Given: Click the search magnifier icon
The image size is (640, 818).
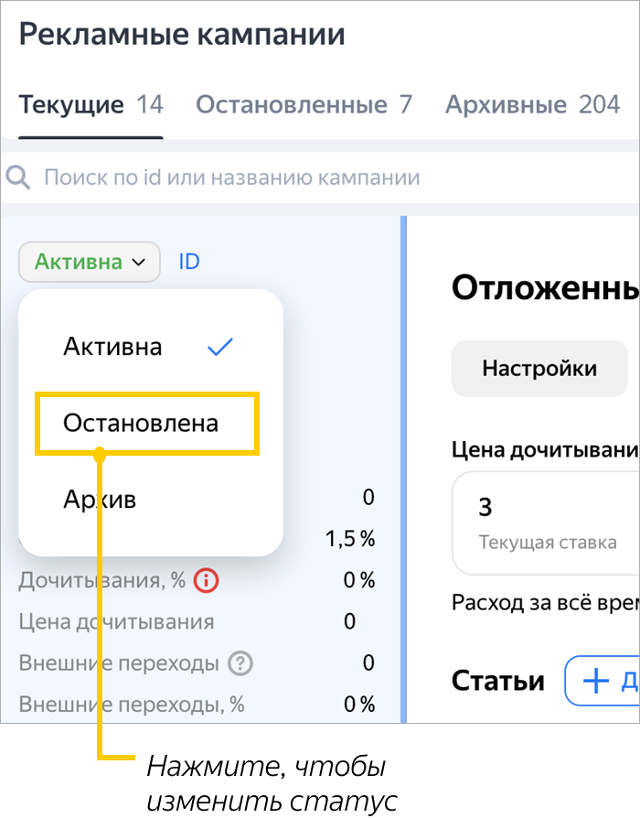Looking at the screenshot, I should click(x=18, y=178).
